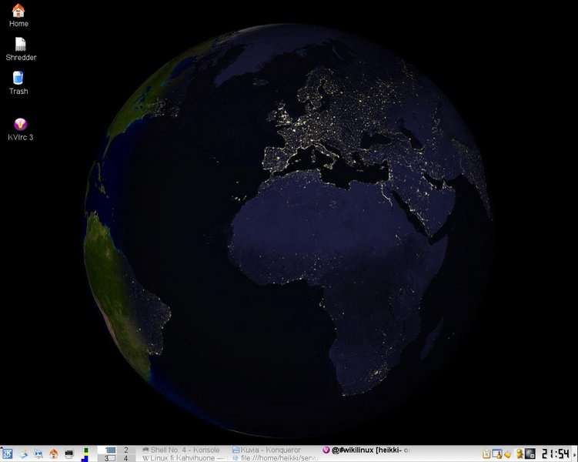This screenshot has height=462, width=578.
Task: Switch to virtual desktop 3
Action: (109, 458)
